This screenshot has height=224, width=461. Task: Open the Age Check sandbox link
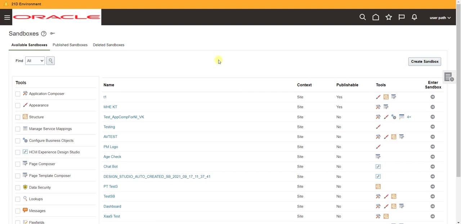click(x=112, y=157)
